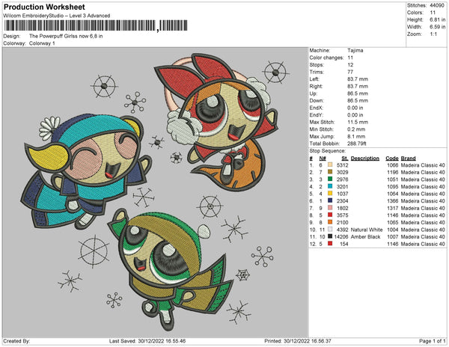The height and width of the screenshot is (347, 449).
Task: Pick the navy swatch with 2304 stitches
Action: pyautogui.click(x=330, y=200)
